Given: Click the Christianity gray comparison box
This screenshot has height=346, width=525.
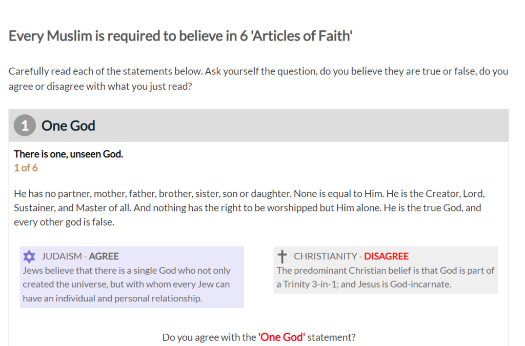Looking at the screenshot, I should pos(386,270).
